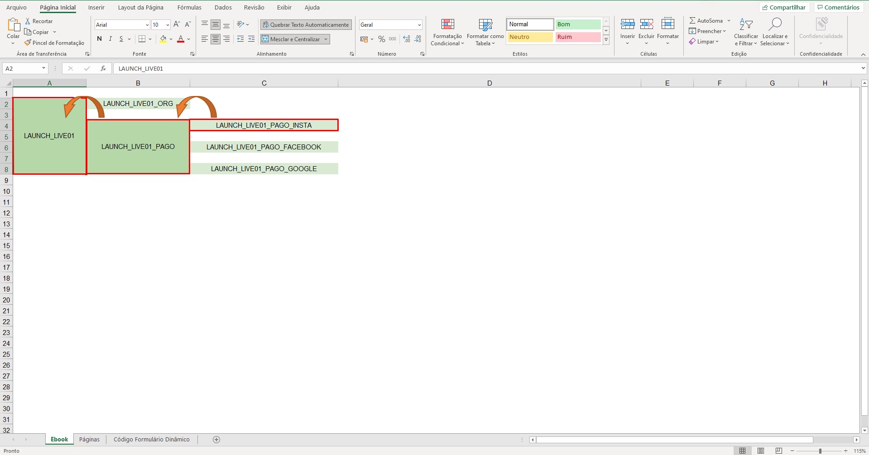Activate Pincel de Formatação format painter
Screen dimensions: 869x455
tap(54, 43)
